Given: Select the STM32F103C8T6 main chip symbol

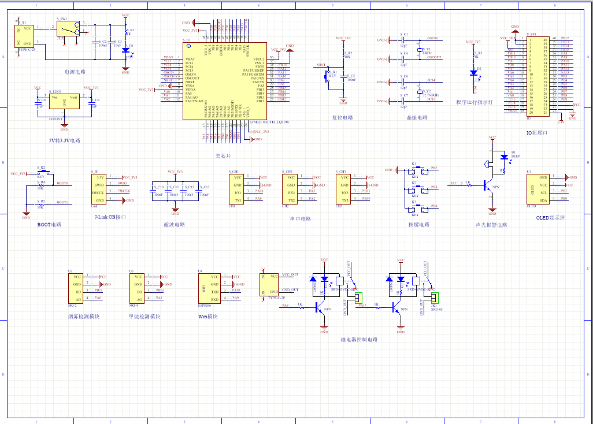Looking at the screenshot, I should (x=225, y=81).
